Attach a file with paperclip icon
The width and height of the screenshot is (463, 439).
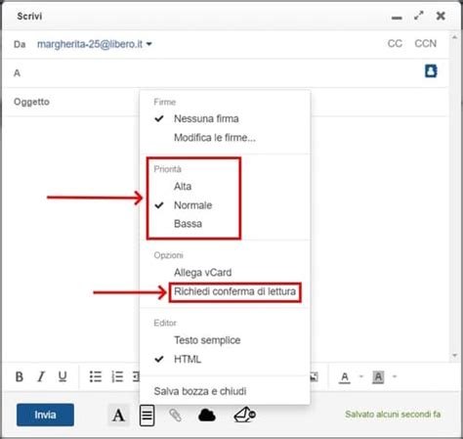175,416
